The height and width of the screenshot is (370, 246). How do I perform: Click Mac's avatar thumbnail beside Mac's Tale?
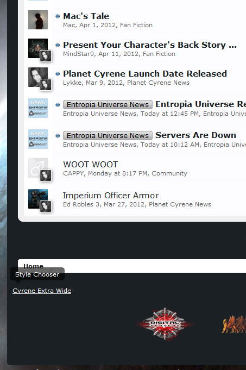tap(38, 20)
